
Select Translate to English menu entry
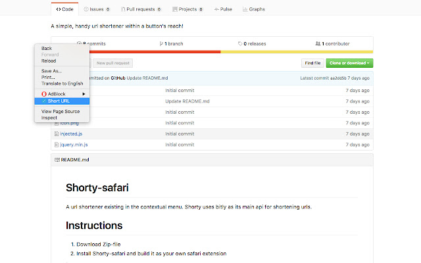(x=62, y=84)
